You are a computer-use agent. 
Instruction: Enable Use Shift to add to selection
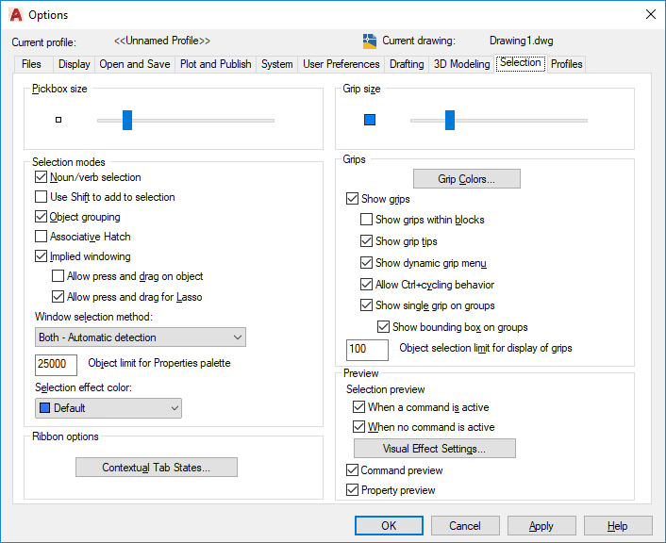point(42,197)
